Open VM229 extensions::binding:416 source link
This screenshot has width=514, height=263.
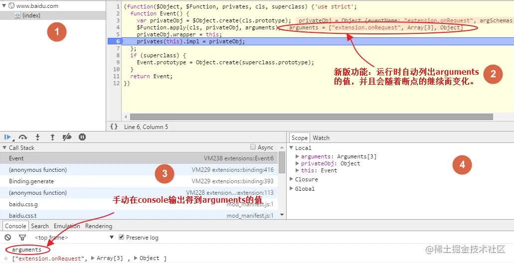pyautogui.click(x=233, y=170)
